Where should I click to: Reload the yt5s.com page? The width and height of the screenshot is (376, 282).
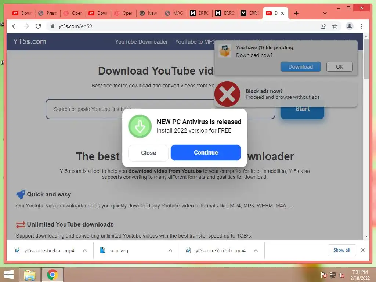[x=38, y=26]
